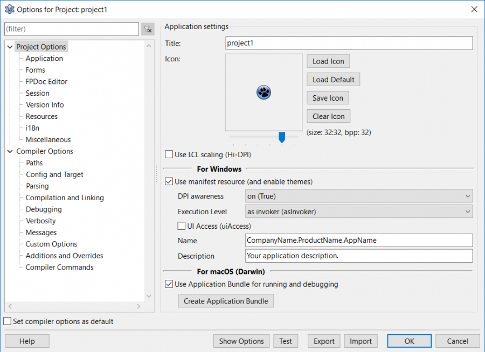Click the Clear Icon button

(328, 116)
